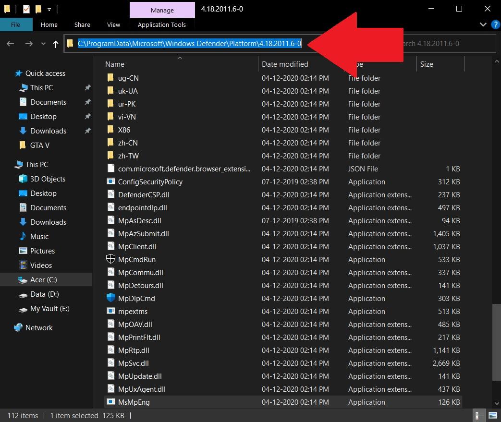The image size is (501, 422).
Task: Switch to Large icons view in status bar
Action: [493, 416]
